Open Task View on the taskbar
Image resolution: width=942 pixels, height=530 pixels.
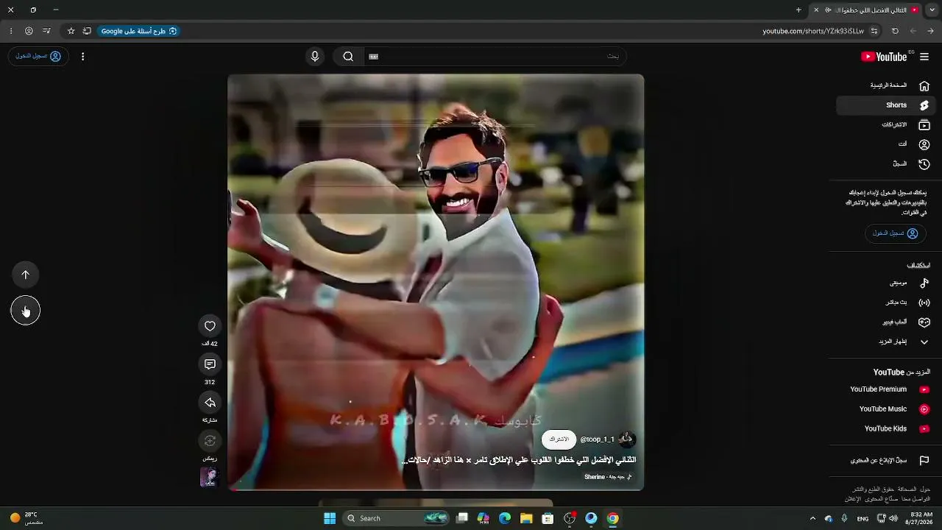(462, 518)
